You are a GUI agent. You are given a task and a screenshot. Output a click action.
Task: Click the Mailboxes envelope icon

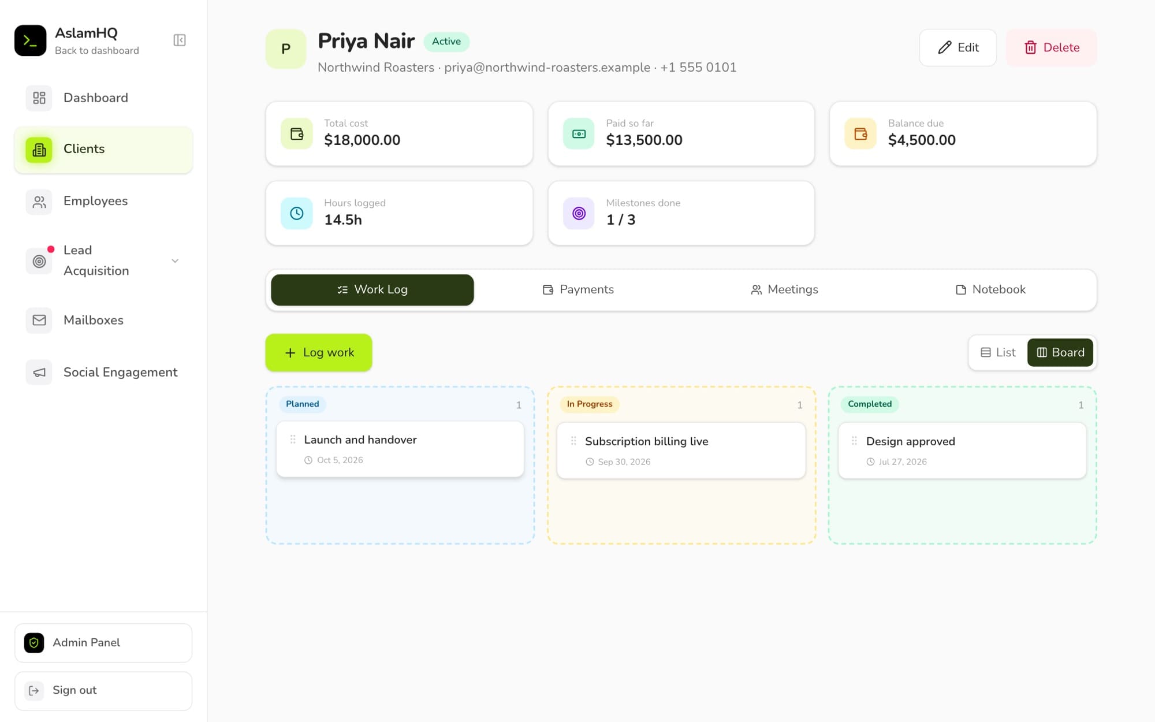[x=39, y=320]
